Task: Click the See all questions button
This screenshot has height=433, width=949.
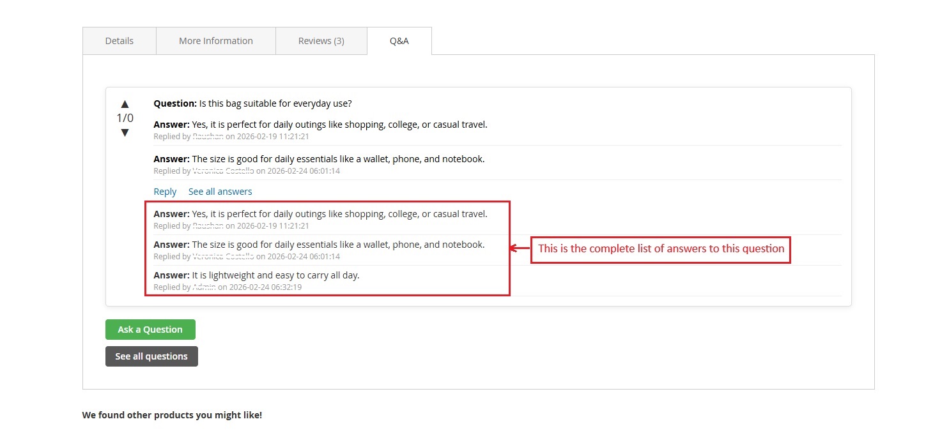Action: tap(151, 356)
